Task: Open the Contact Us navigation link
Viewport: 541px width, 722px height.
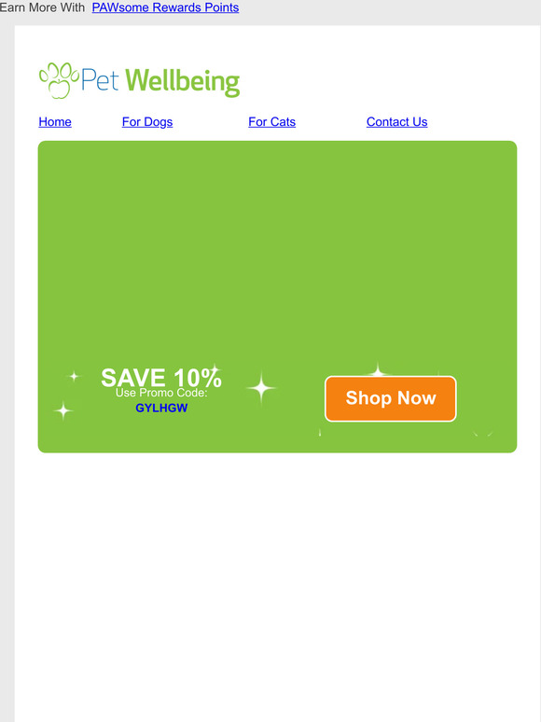Action: pyautogui.click(x=396, y=121)
